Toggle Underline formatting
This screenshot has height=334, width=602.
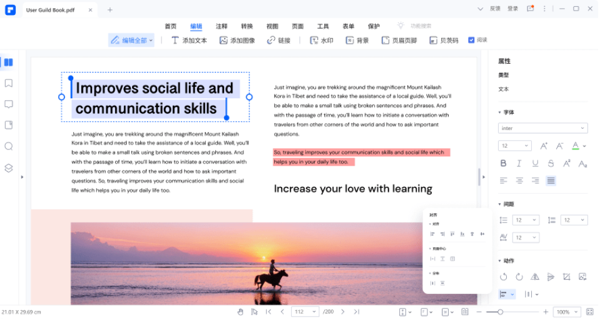point(535,163)
